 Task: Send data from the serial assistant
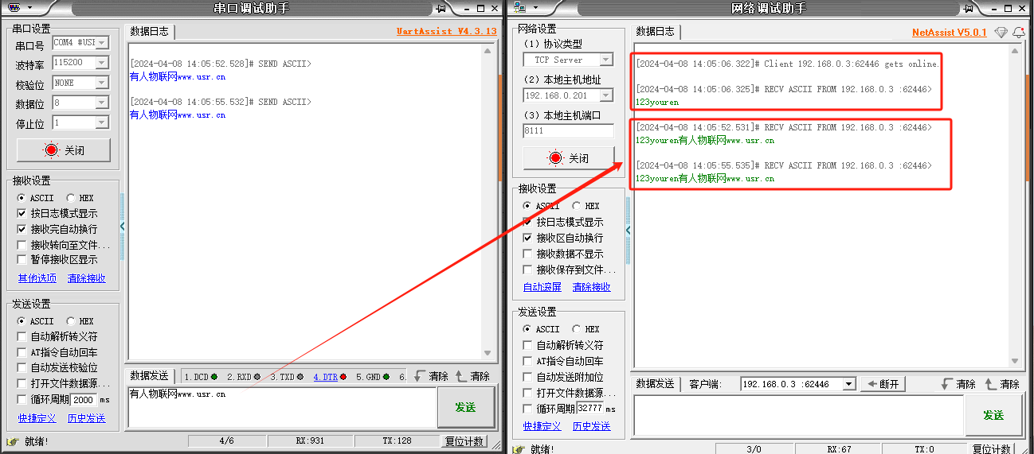(465, 407)
